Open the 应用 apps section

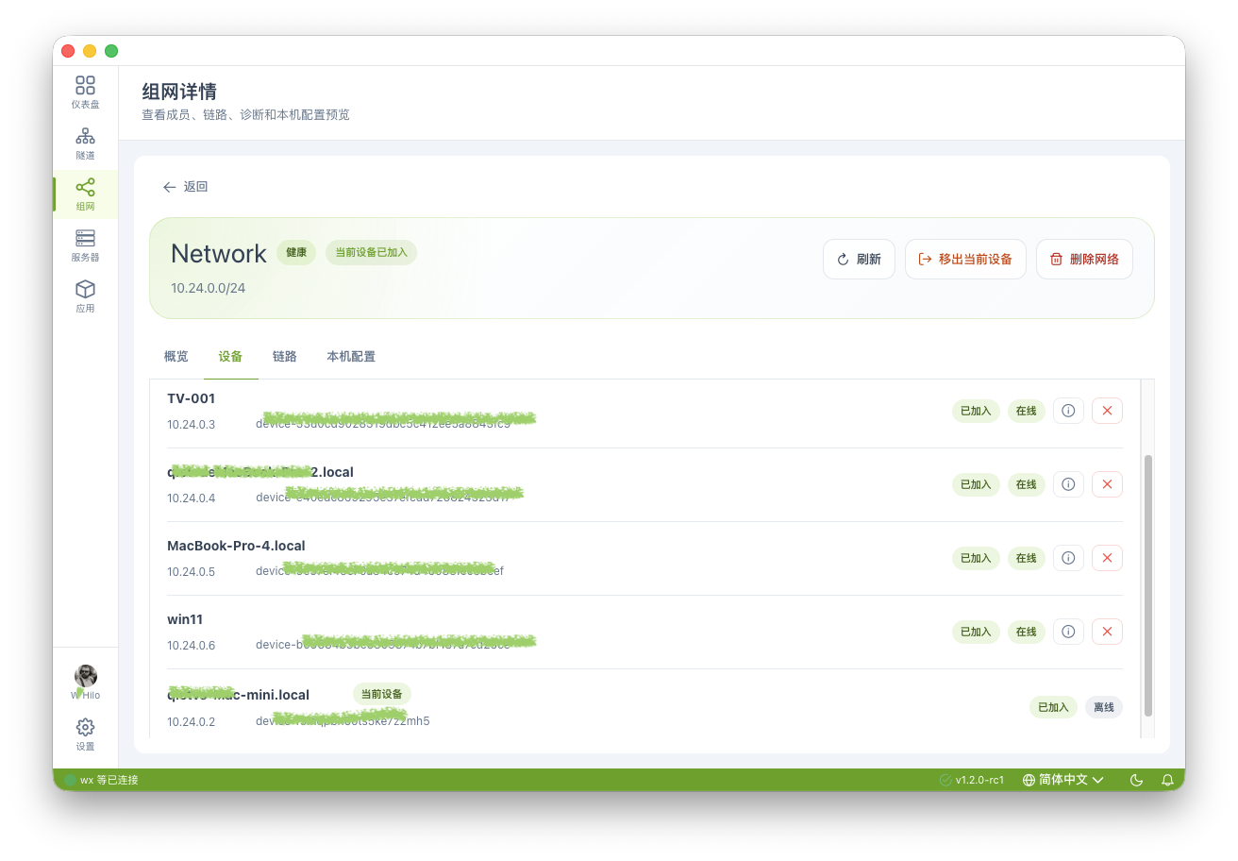point(85,296)
